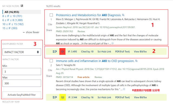173x104 pixels.
Task: Click Share for second result
Action: 49,76
